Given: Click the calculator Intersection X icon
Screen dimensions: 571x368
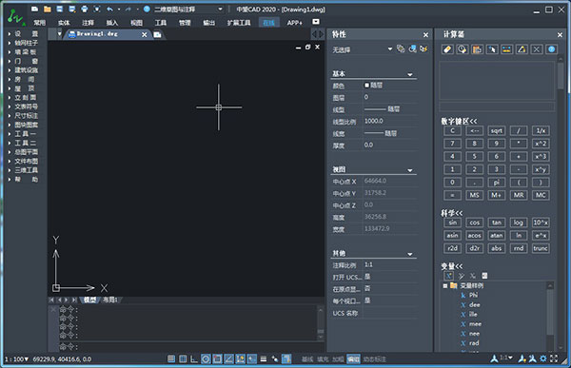Looking at the screenshot, I should 537,49.
